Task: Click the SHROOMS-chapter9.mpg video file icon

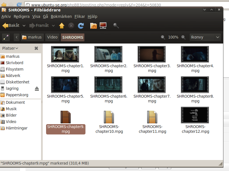Action: (x=66, y=117)
